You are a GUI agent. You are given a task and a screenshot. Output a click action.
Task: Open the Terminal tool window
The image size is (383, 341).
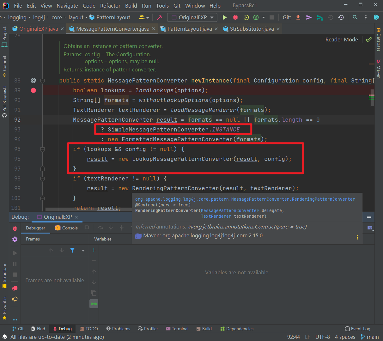click(177, 329)
